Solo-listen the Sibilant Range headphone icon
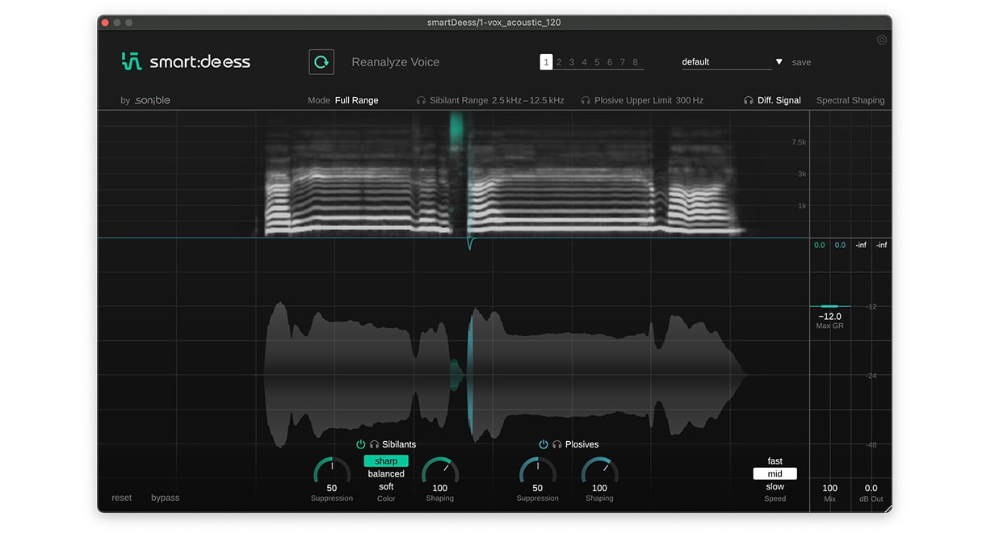 click(x=421, y=101)
